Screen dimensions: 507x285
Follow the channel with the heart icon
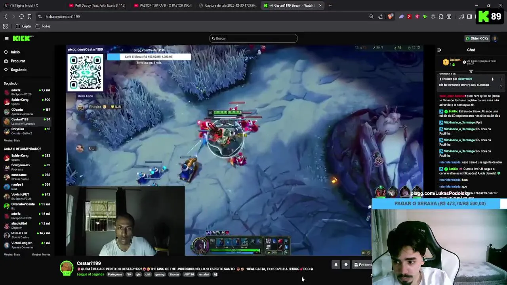click(x=346, y=265)
